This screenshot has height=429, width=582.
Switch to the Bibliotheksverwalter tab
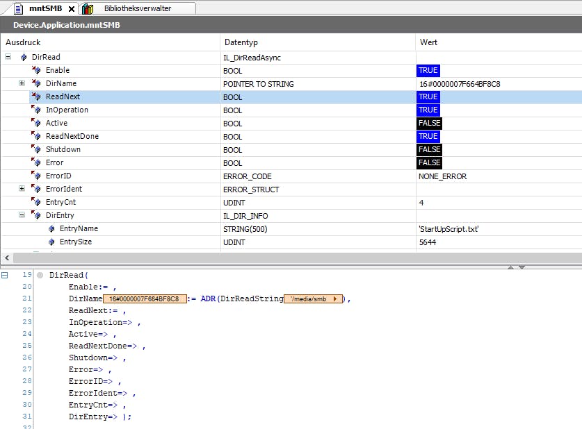(x=137, y=8)
